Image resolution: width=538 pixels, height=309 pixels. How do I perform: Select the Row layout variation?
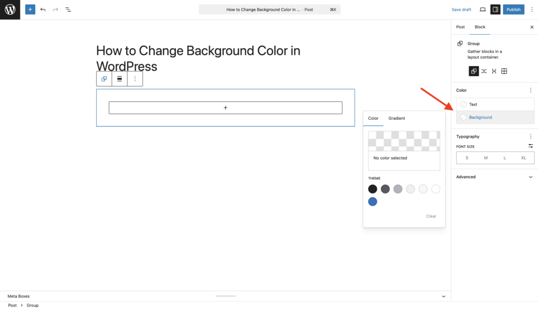pyautogui.click(x=484, y=71)
